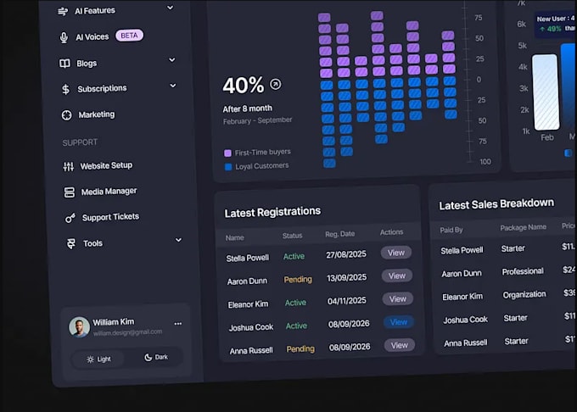
Task: Click the william.design@gmail.com email text
Action: (127, 332)
